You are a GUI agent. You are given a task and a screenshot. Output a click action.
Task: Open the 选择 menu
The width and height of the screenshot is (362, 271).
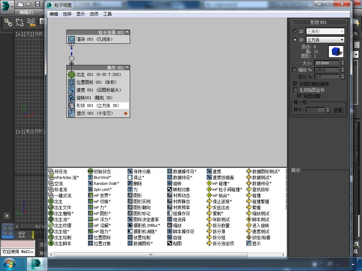click(x=67, y=14)
